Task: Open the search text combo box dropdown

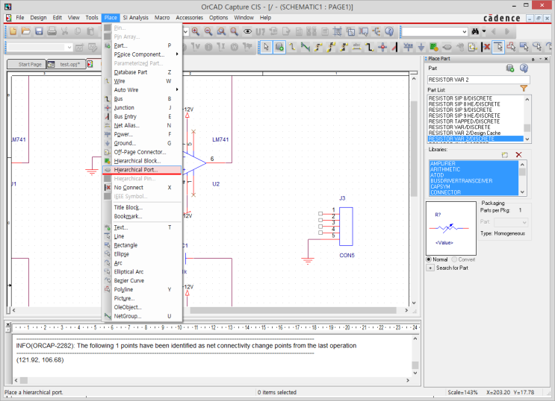Action: 465,32
